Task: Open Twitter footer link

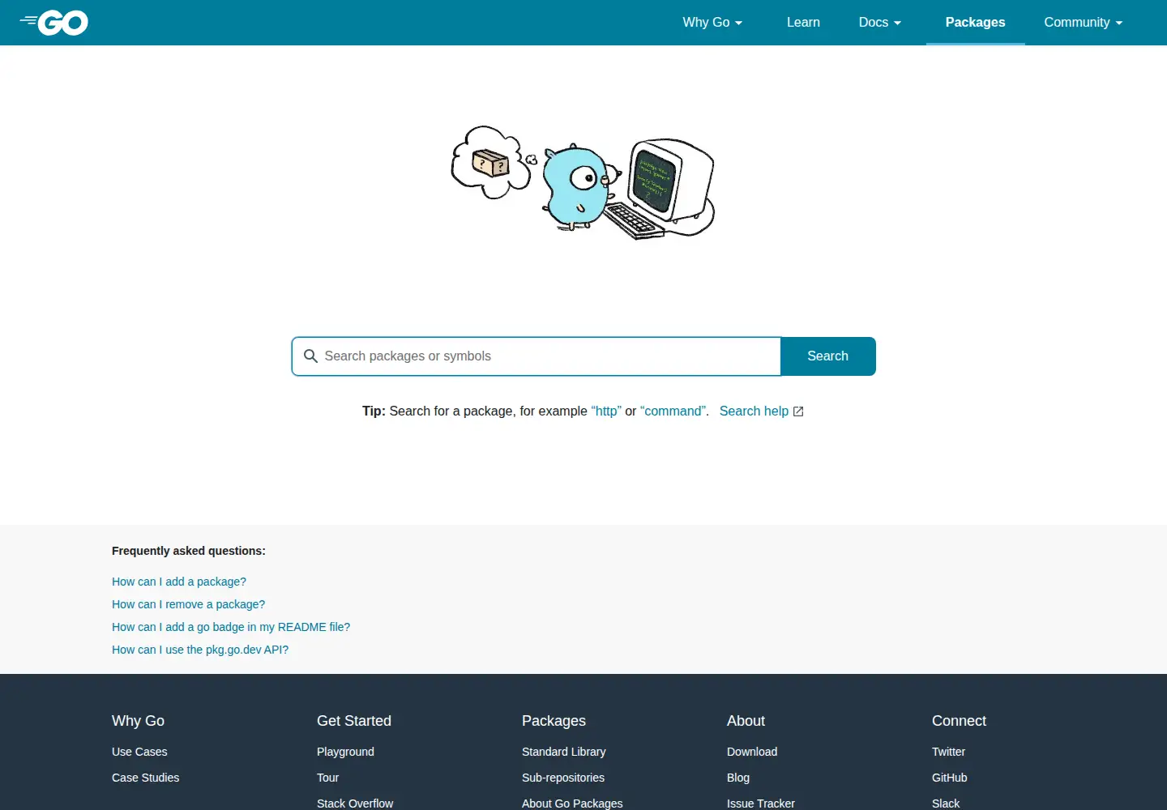Action: click(948, 752)
